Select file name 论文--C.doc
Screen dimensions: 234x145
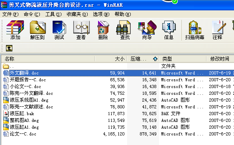click(23, 134)
